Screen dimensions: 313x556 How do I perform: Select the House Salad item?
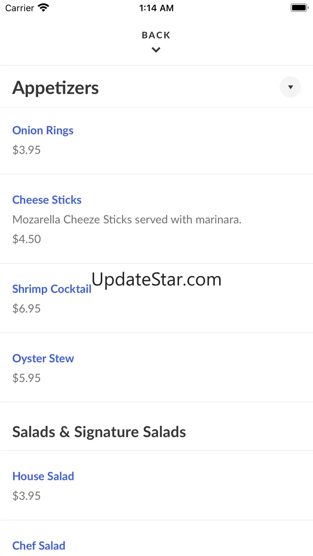pos(43,477)
